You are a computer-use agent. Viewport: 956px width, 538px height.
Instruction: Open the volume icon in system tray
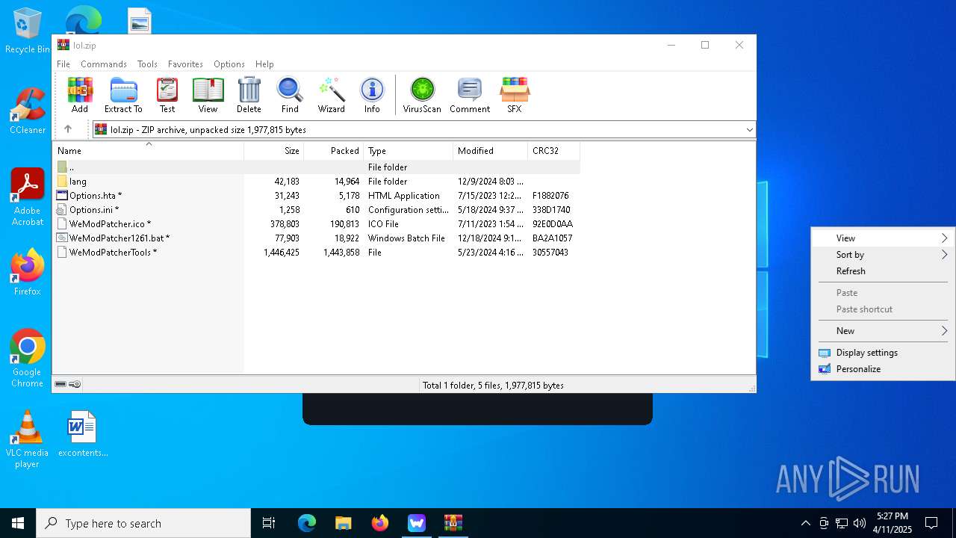coord(860,523)
